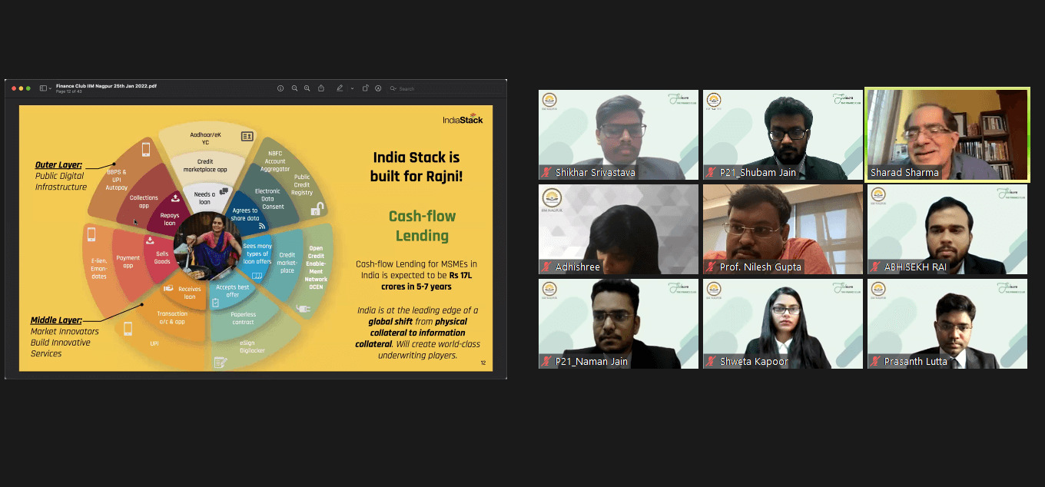Expand the sidebar view options chevron
1045x487 pixels.
50,88
